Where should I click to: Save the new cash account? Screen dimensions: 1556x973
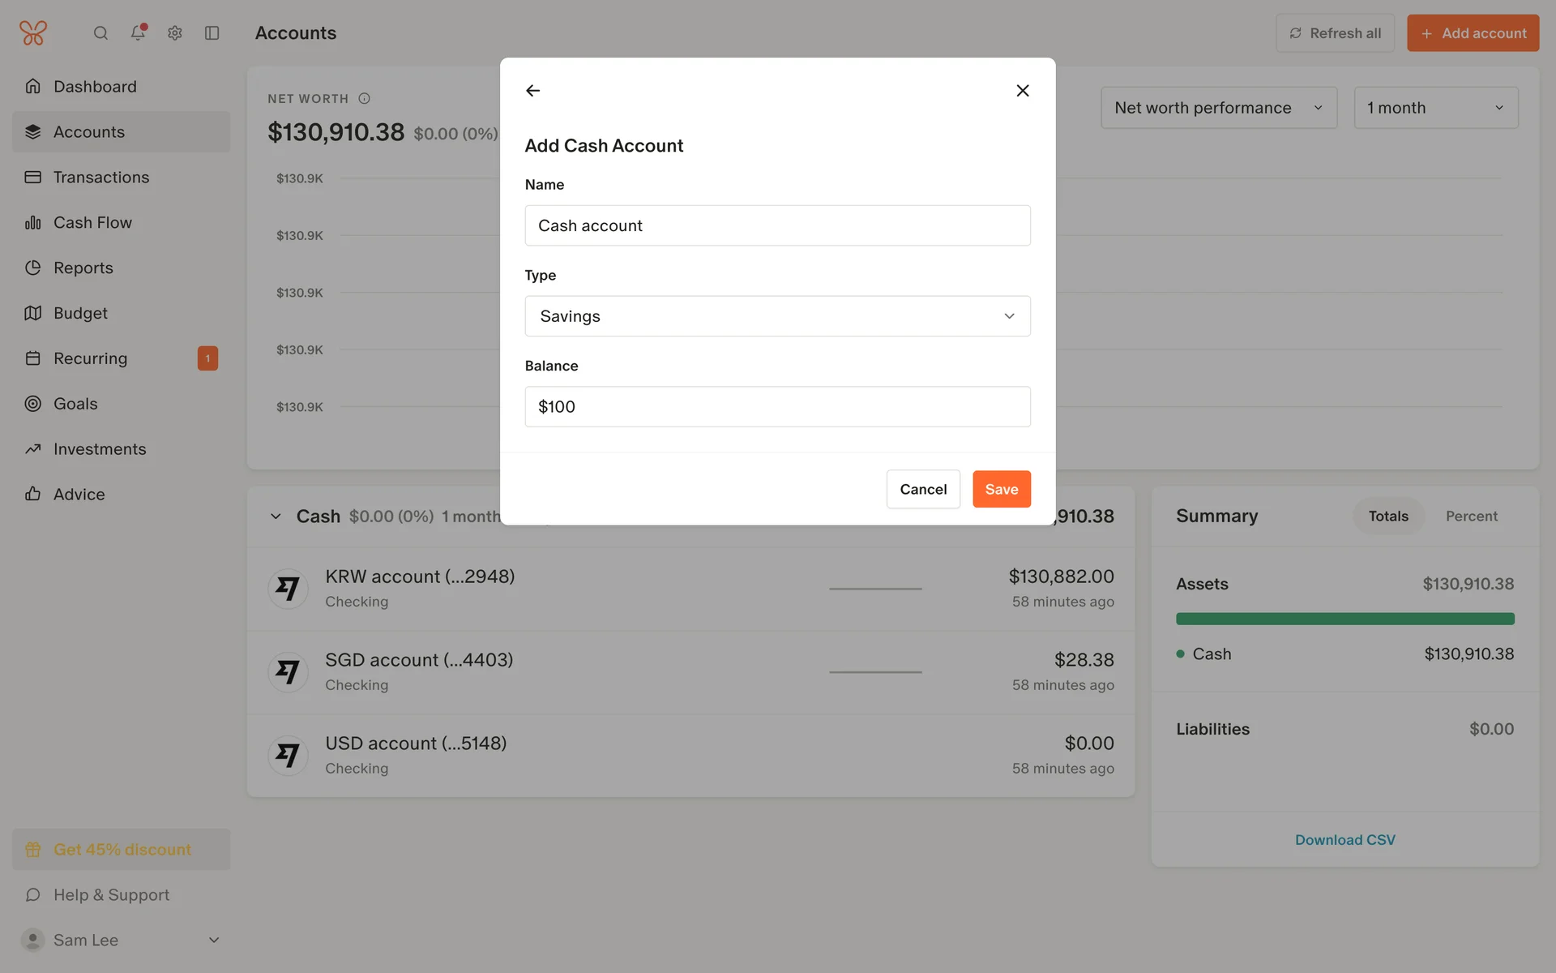point(1001,490)
